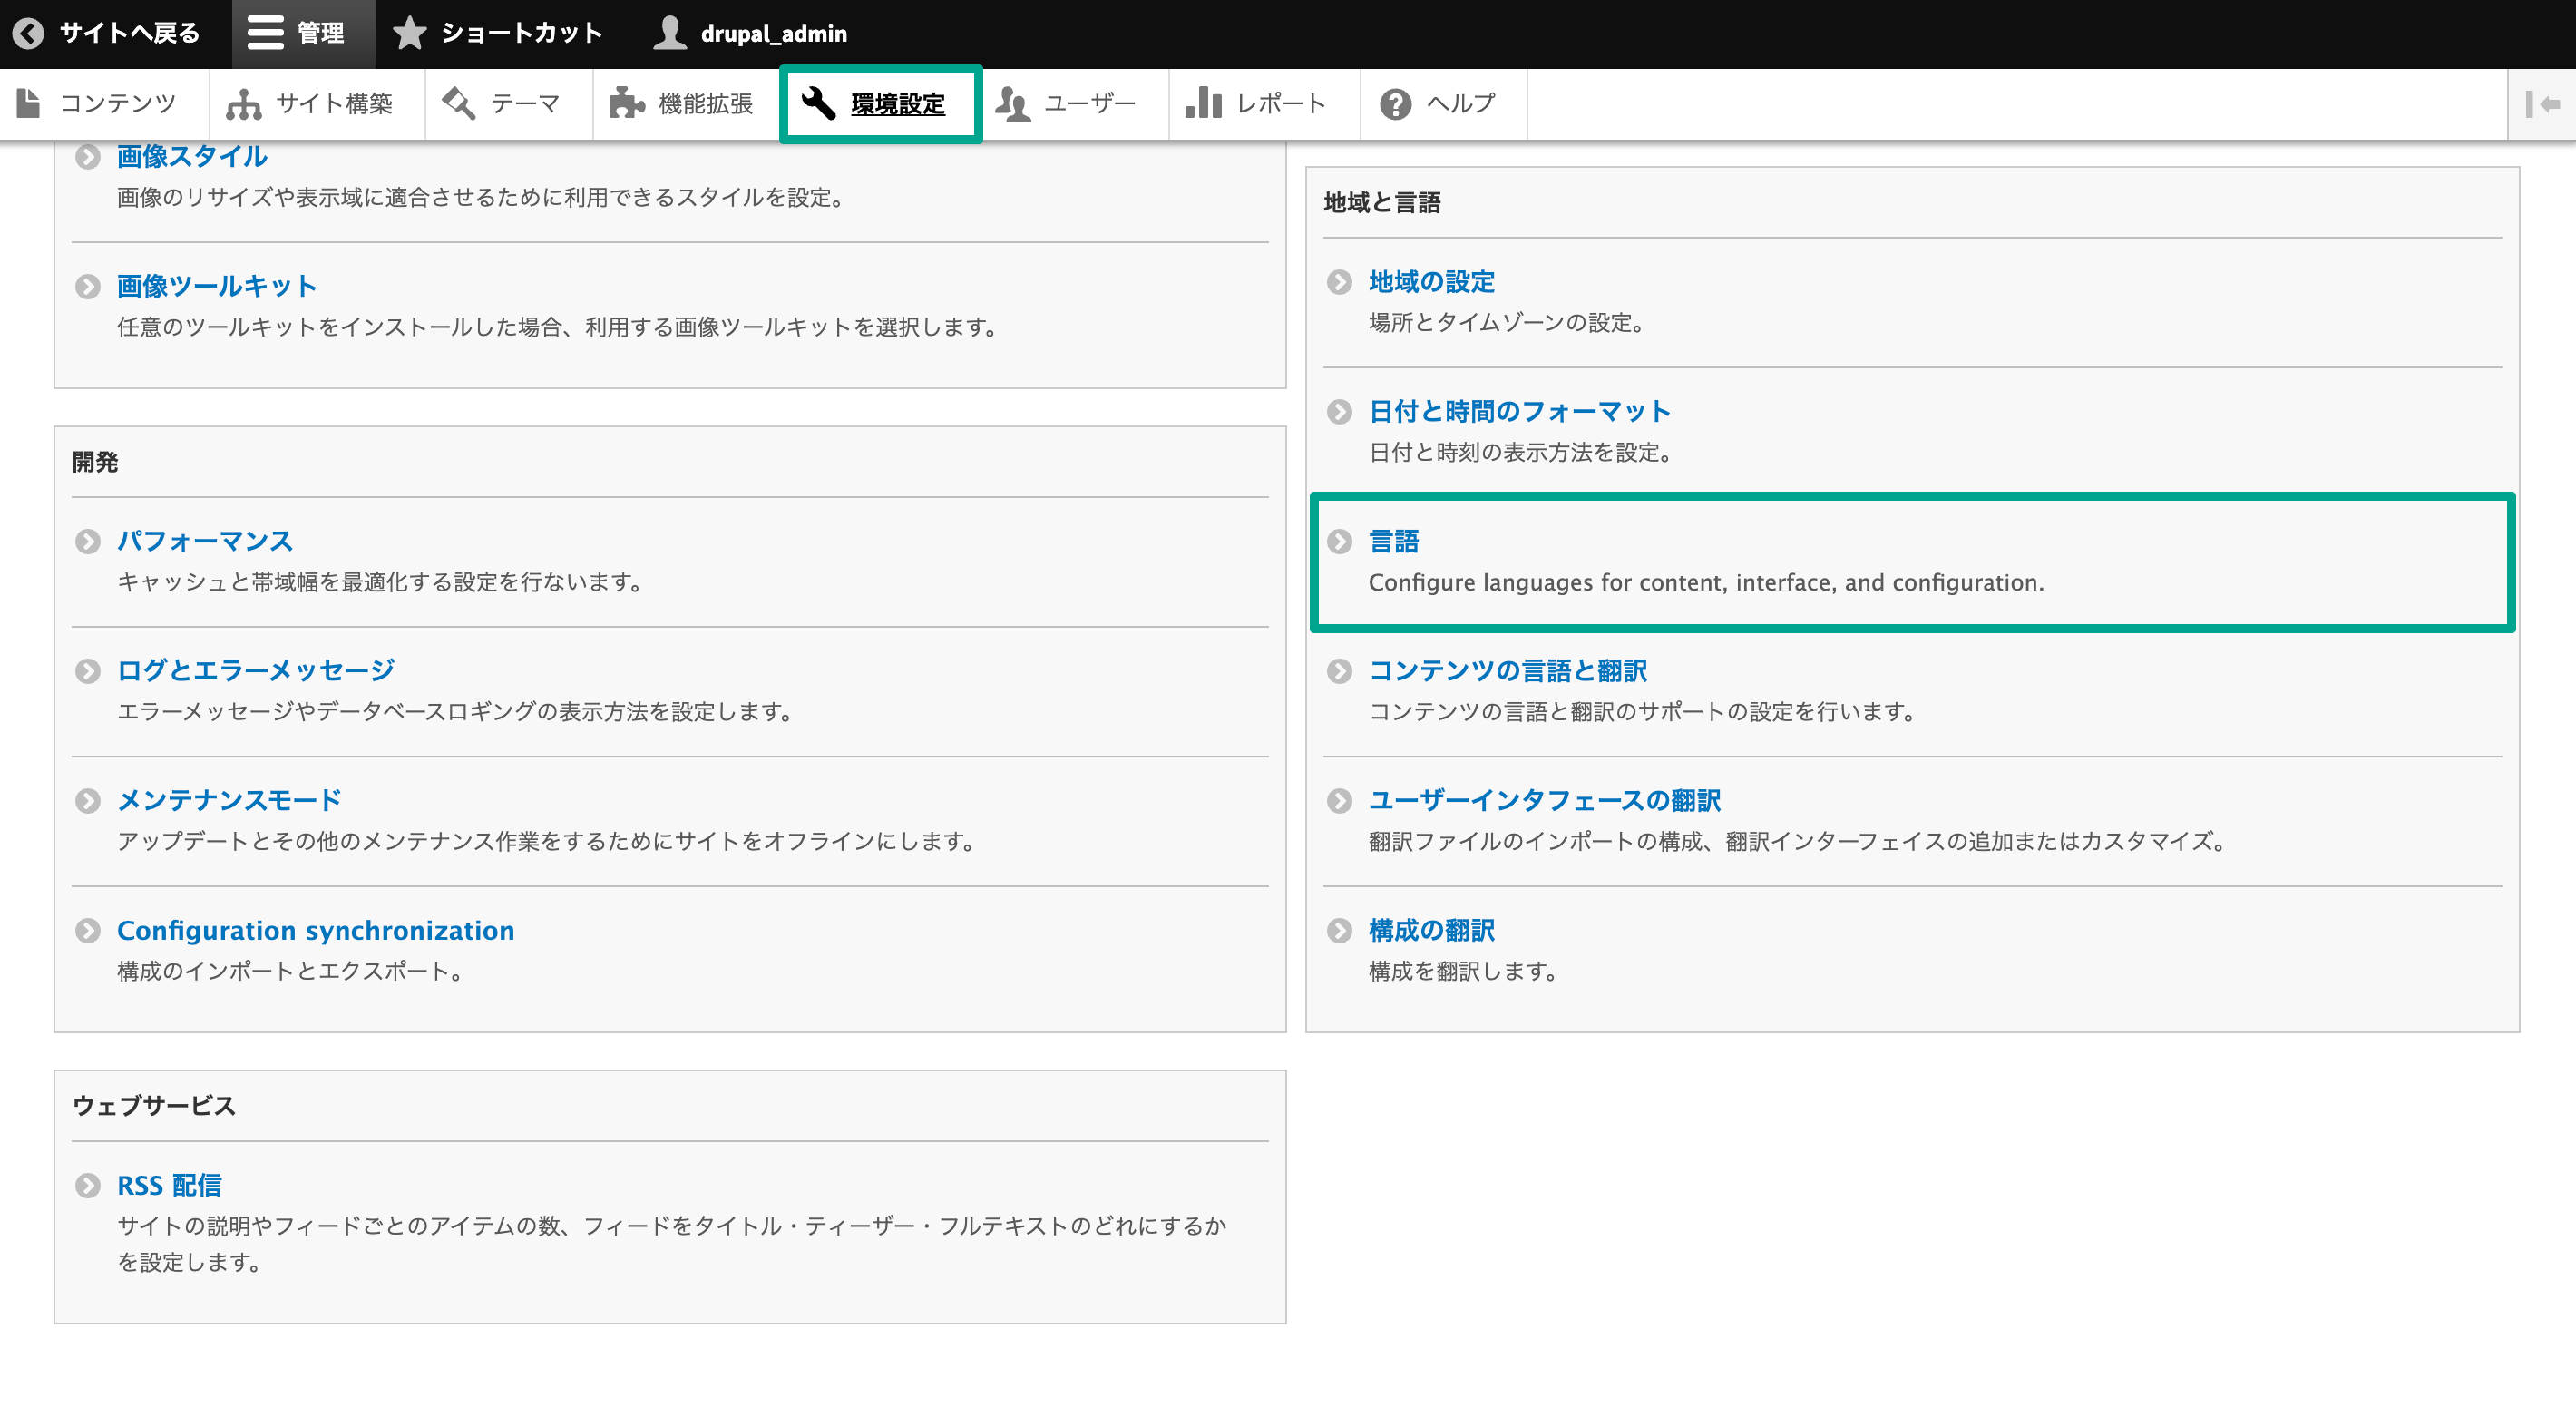The width and height of the screenshot is (2576, 1417).
Task: Click the arrow bullet beside 構成の翻訳
Action: coord(1339,931)
